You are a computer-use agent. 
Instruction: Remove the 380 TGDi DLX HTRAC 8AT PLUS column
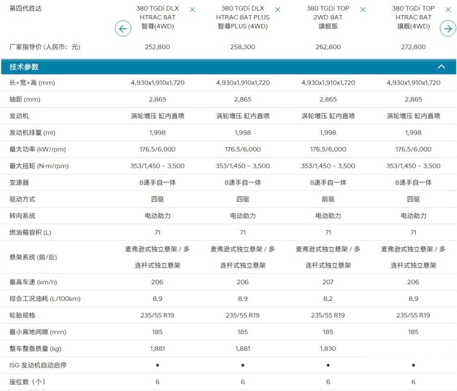278,10
